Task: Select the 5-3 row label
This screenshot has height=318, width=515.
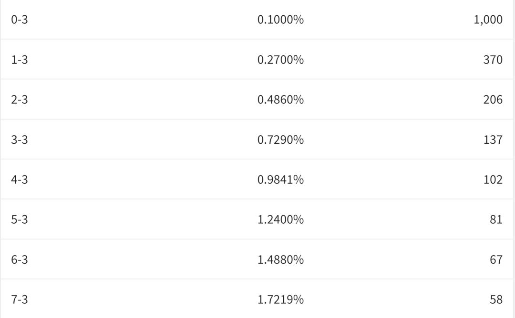Action: coord(20,219)
